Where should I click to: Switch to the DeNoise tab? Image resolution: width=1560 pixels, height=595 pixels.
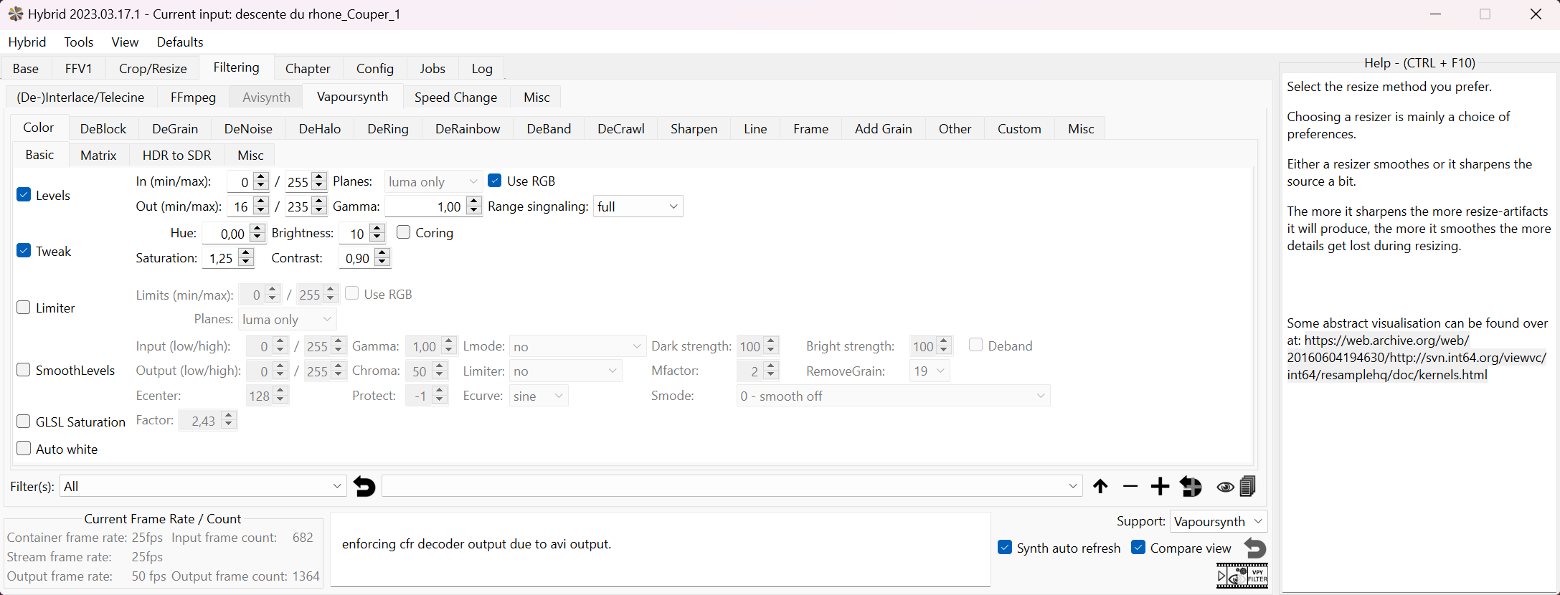pos(248,129)
